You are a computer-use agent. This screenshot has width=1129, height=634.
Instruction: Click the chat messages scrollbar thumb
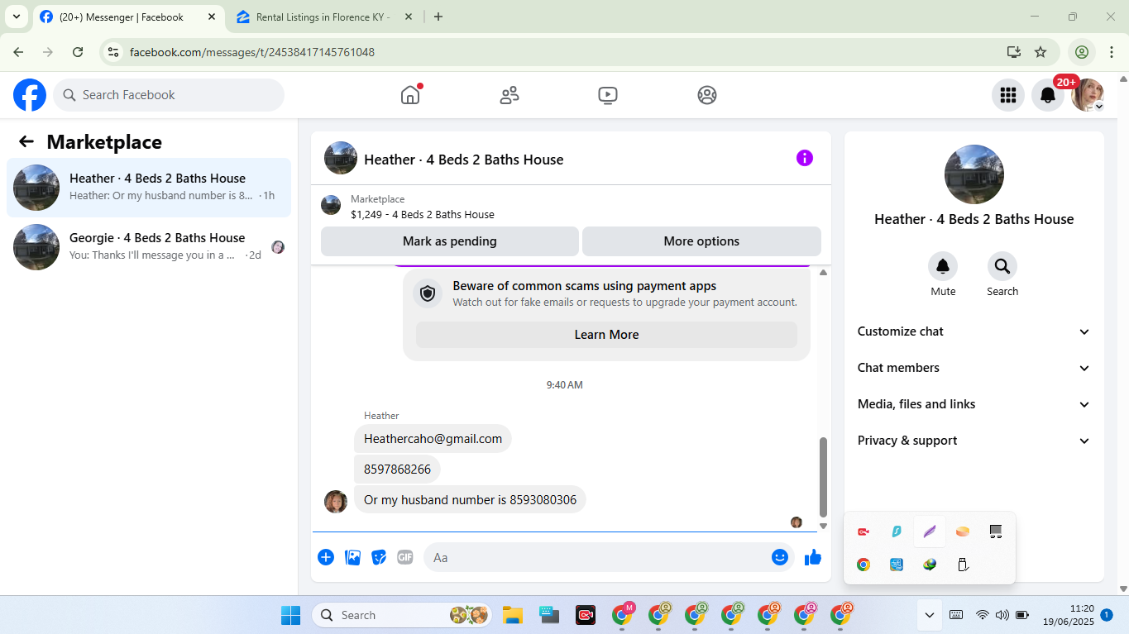pyautogui.click(x=823, y=477)
